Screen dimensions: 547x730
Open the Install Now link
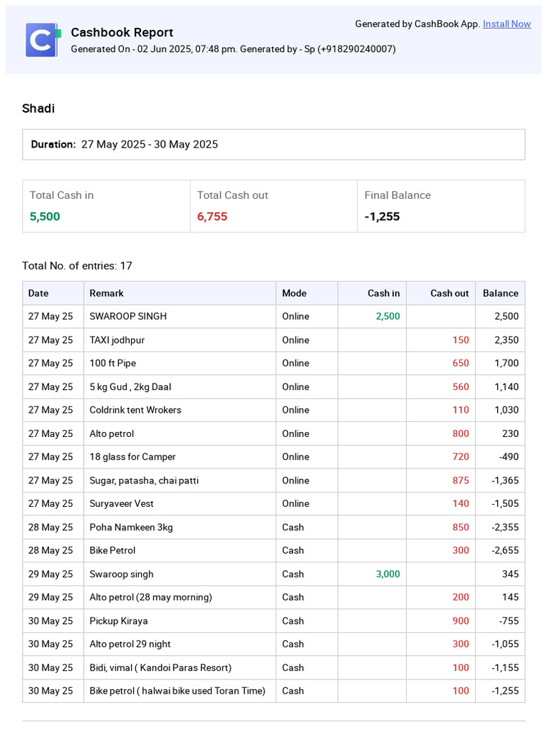click(x=506, y=24)
